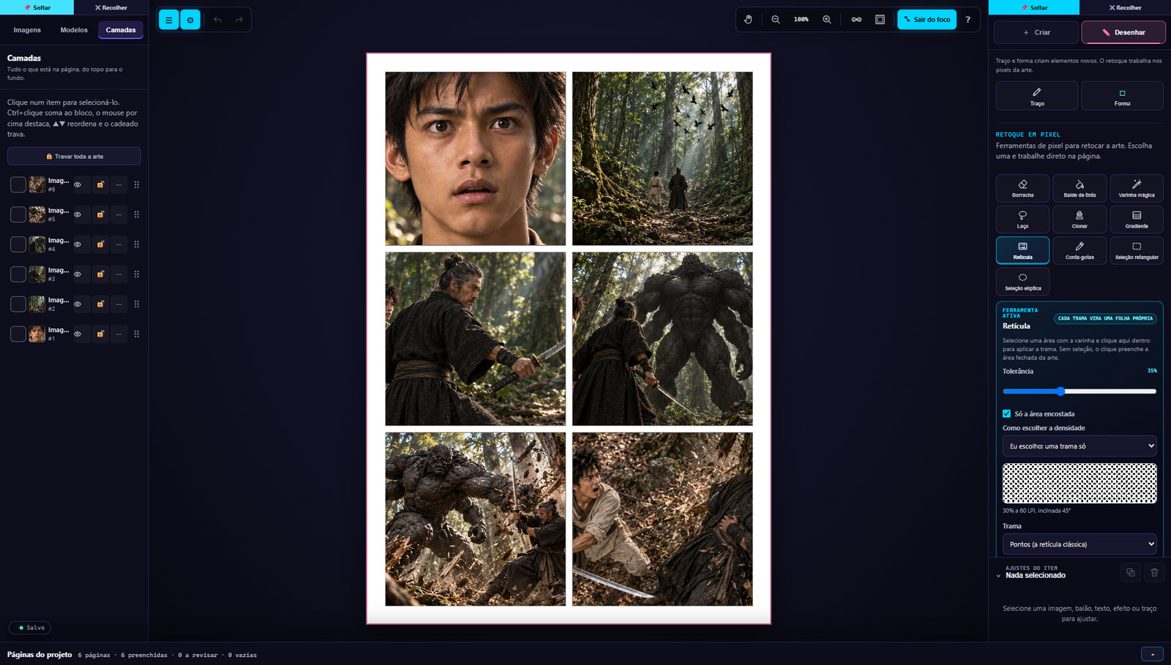Select the Laço lasso tool
Image resolution: width=1171 pixels, height=665 pixels.
point(1022,219)
